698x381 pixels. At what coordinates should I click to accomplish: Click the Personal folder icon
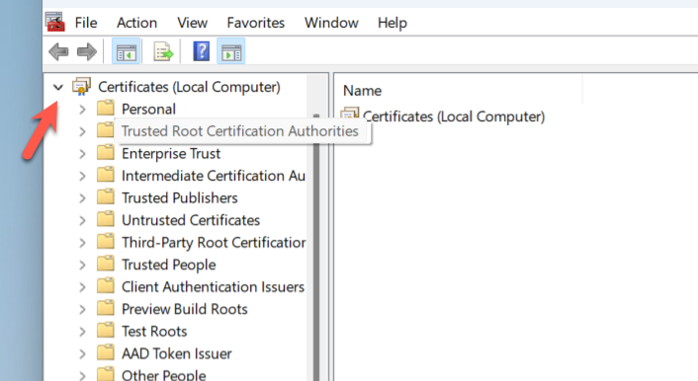[106, 108]
